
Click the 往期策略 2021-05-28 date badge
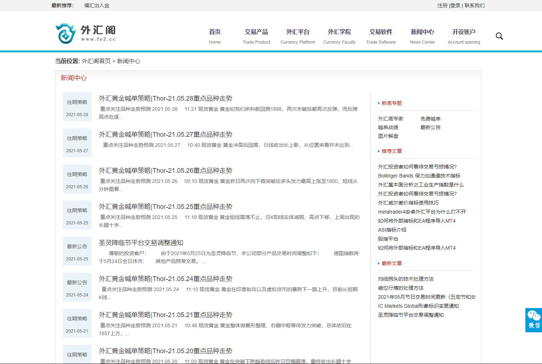click(x=77, y=107)
